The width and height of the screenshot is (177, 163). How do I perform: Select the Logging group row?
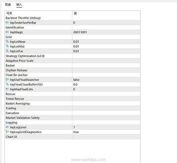72,123
